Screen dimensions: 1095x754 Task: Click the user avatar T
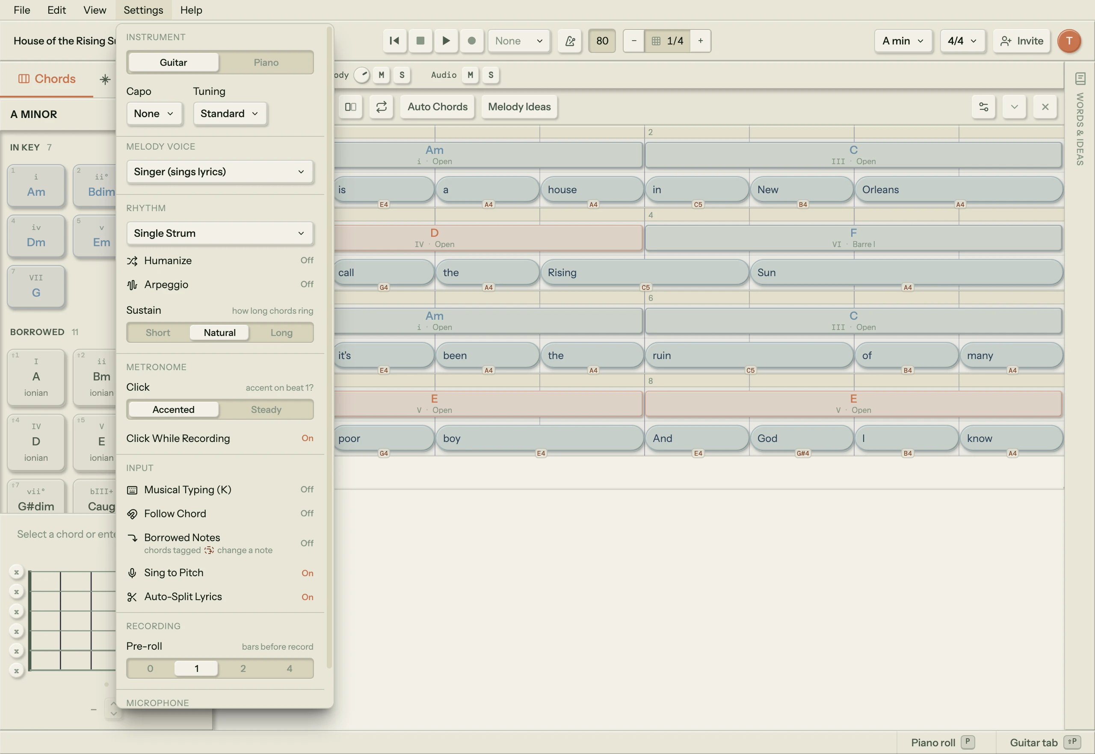pos(1069,41)
